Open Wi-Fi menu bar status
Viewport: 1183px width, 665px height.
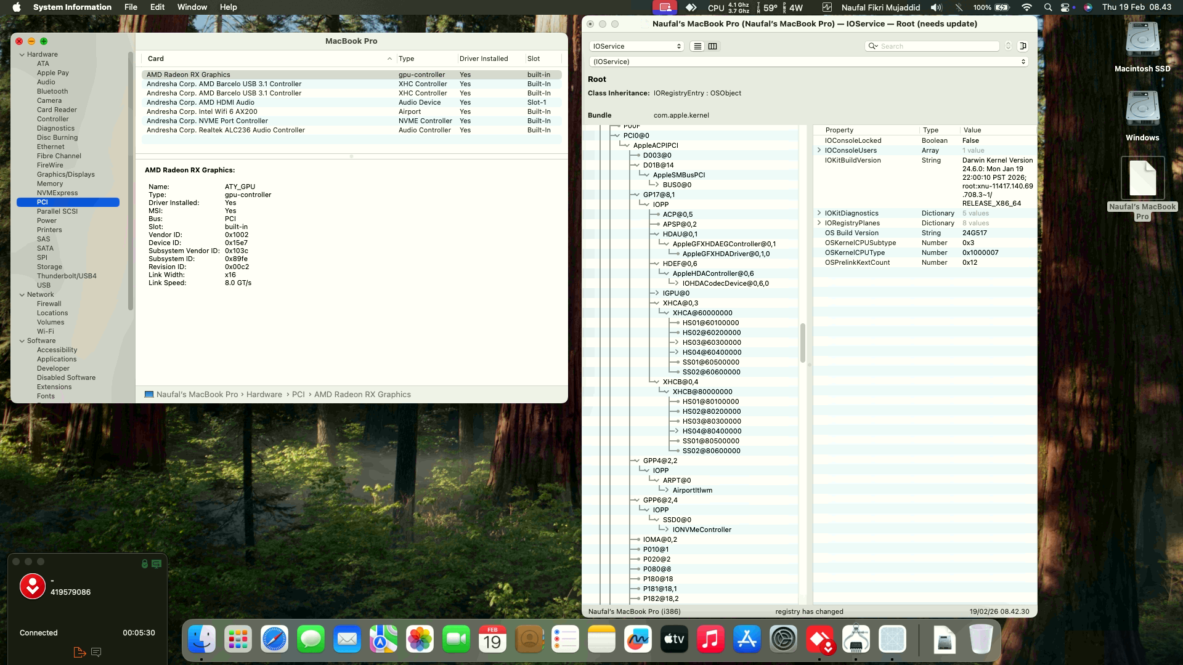(x=1026, y=7)
